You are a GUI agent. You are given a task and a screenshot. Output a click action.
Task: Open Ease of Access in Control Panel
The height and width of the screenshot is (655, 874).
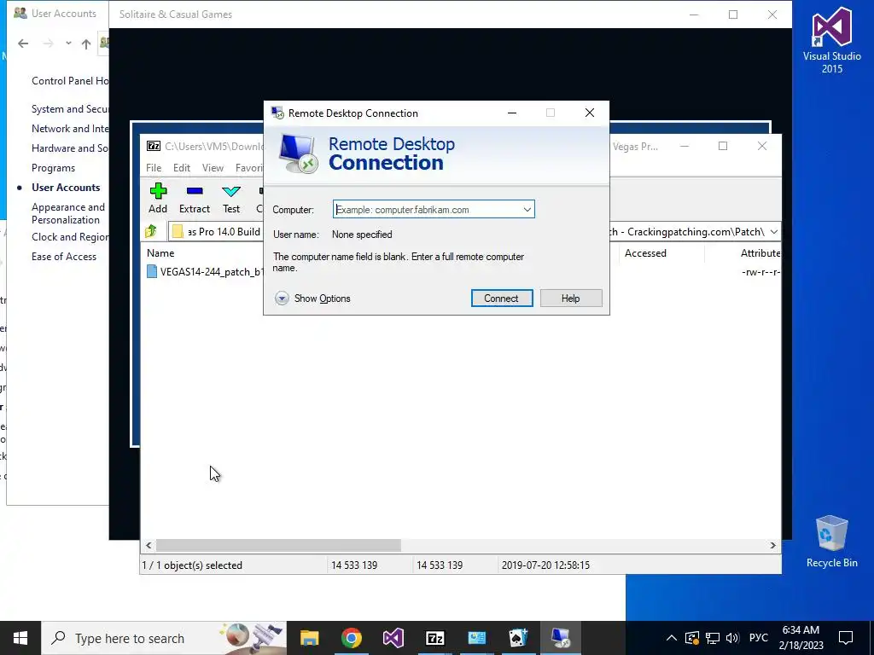63,256
